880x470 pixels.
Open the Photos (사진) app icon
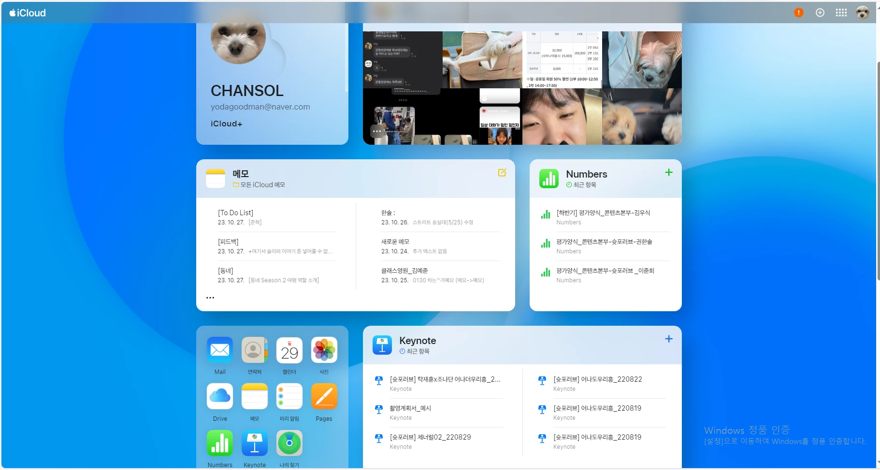click(324, 350)
